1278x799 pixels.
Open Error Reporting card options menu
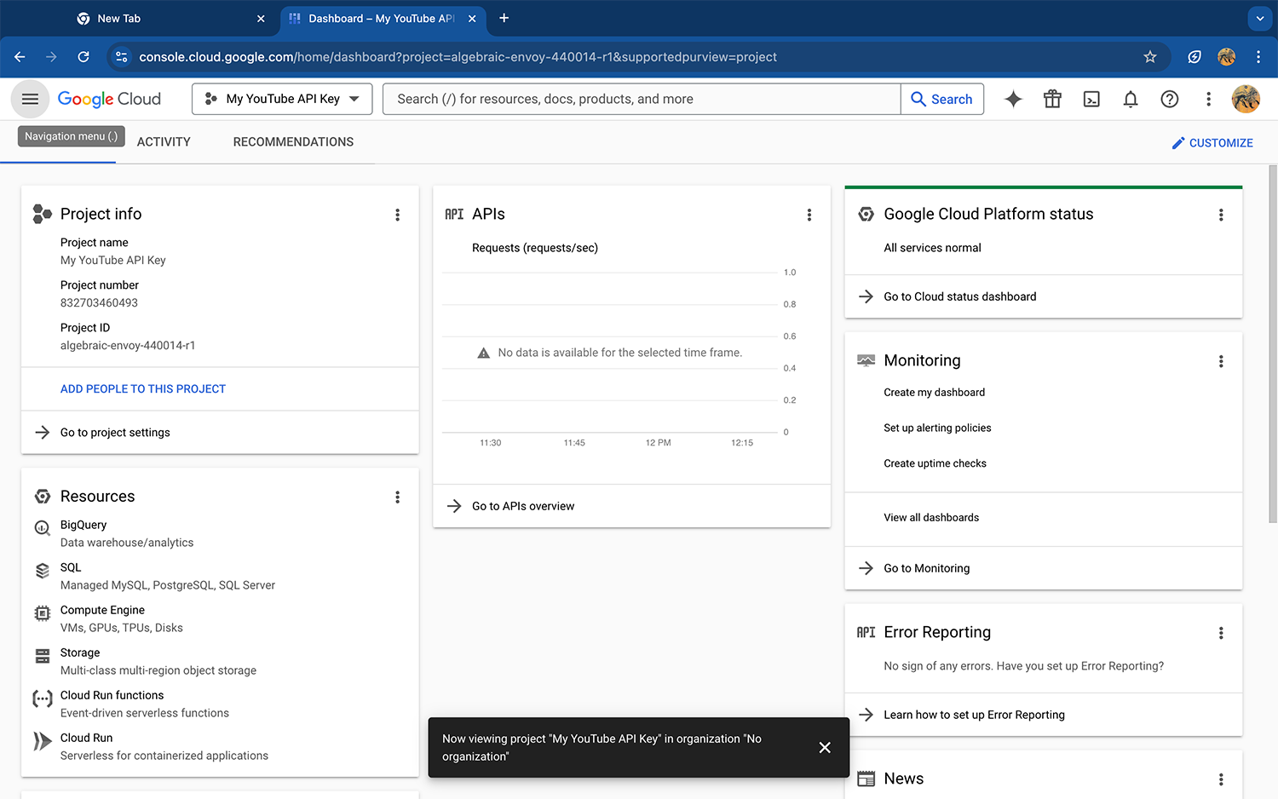(1221, 633)
